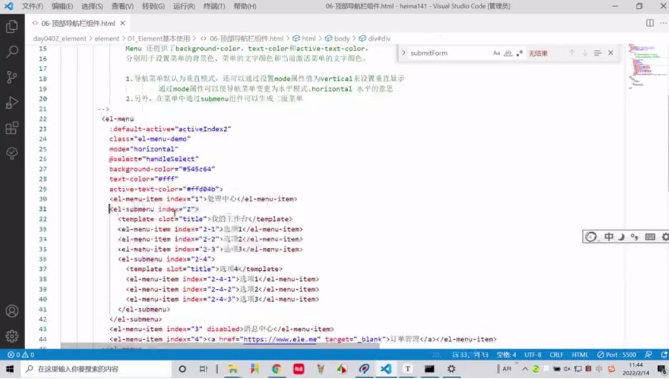
Task: Toggle Match Case in find widget
Action: coord(496,53)
